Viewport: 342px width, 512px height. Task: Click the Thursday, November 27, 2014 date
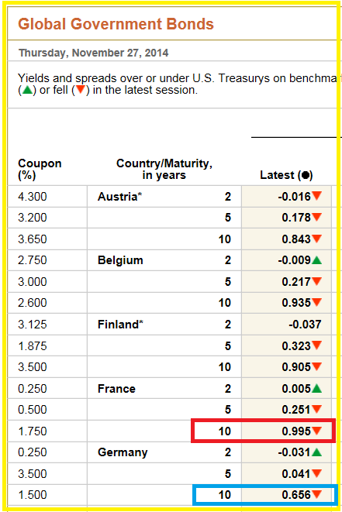point(94,53)
